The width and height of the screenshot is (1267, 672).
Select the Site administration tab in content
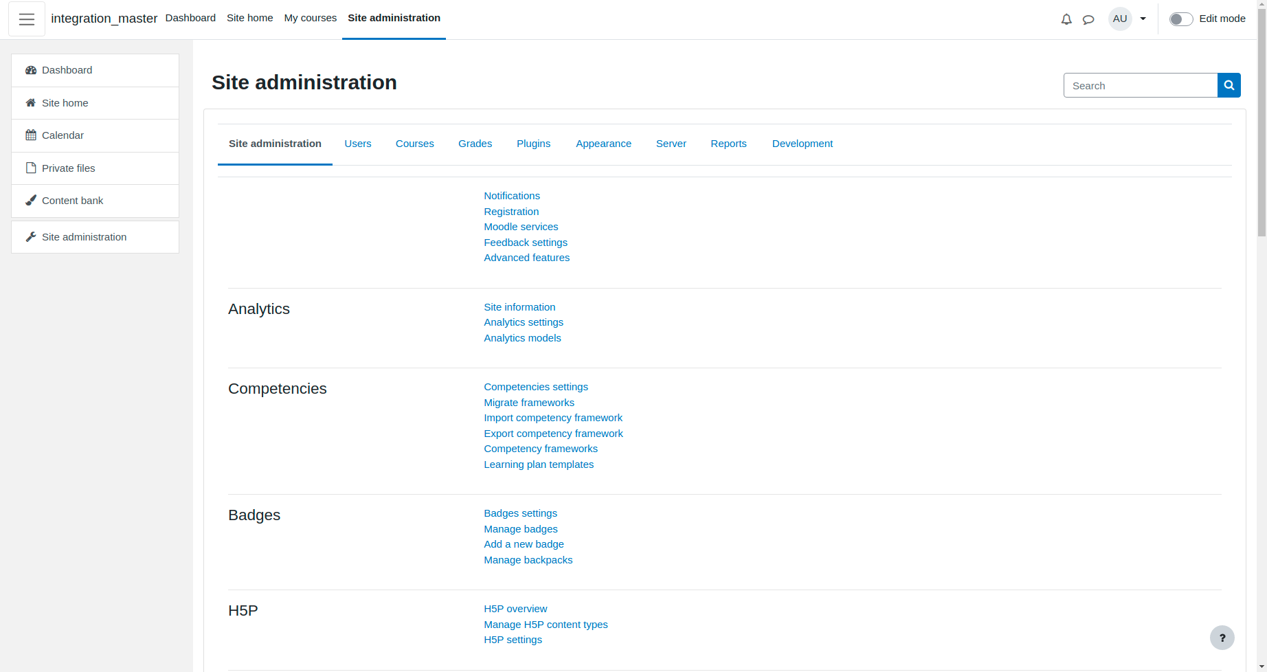click(275, 144)
